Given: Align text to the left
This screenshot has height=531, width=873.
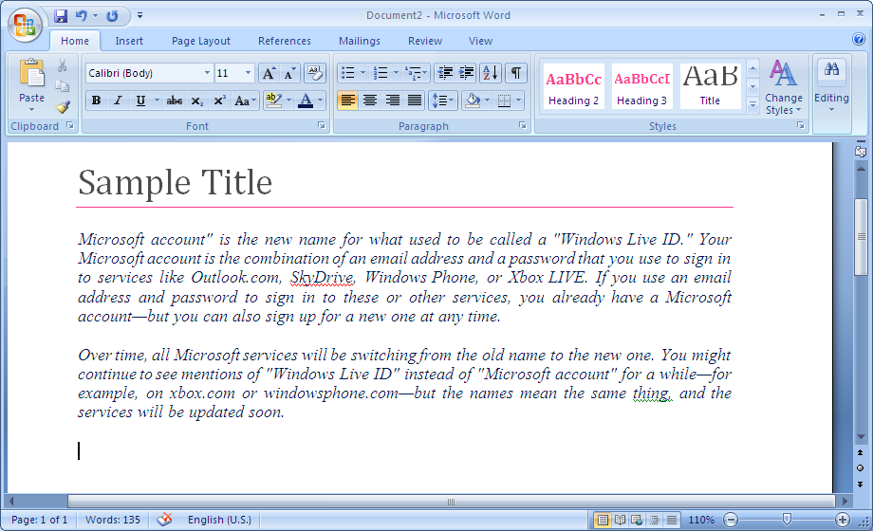Looking at the screenshot, I should pos(348,101).
